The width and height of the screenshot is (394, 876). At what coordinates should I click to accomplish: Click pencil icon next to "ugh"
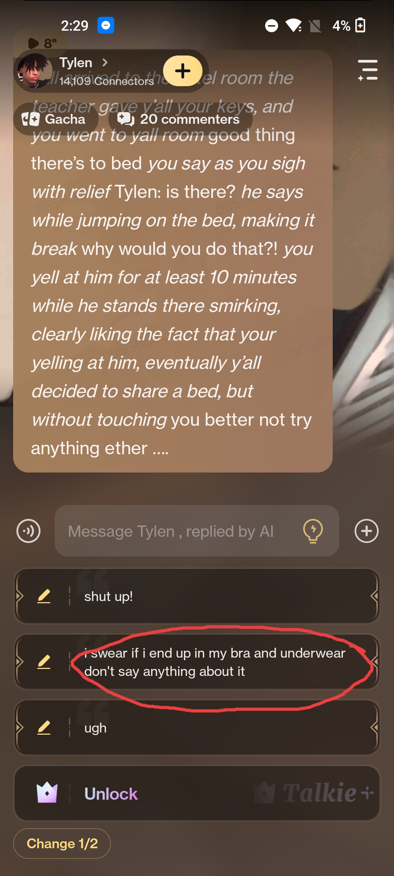[44, 728]
